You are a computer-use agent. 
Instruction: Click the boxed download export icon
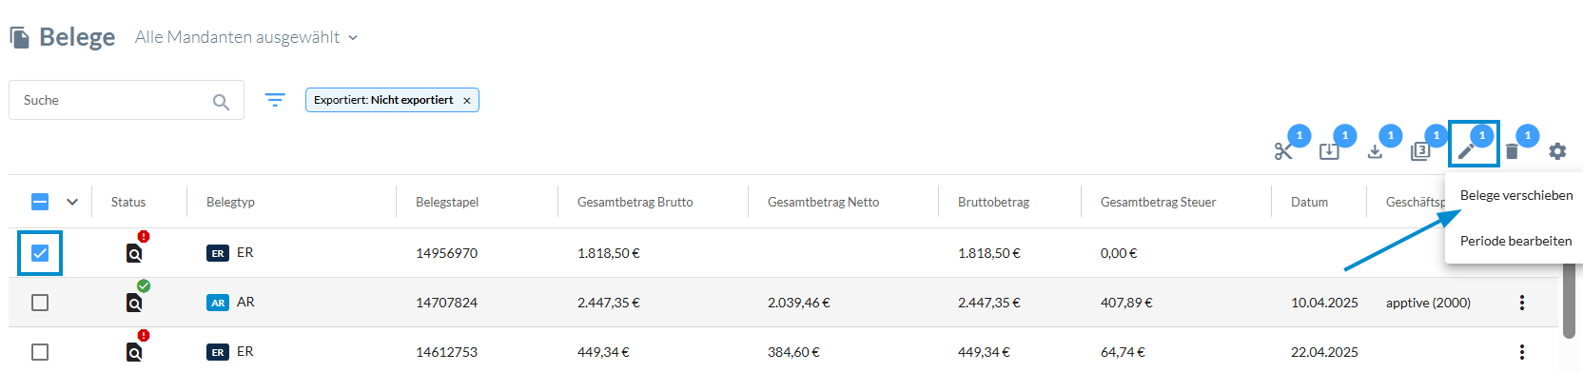point(1329,151)
